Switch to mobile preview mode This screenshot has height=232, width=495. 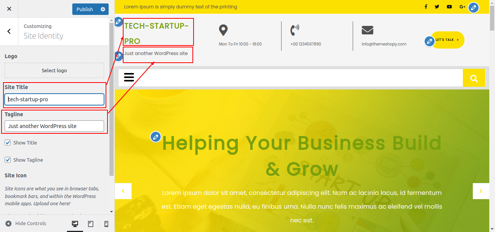[106, 224]
